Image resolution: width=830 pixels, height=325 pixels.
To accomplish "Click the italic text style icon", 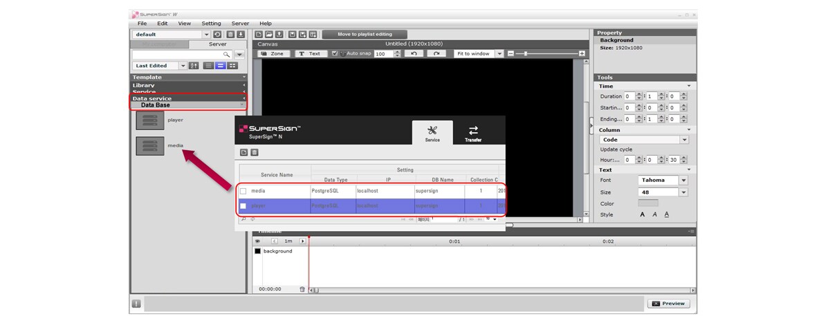I will pyautogui.click(x=654, y=214).
